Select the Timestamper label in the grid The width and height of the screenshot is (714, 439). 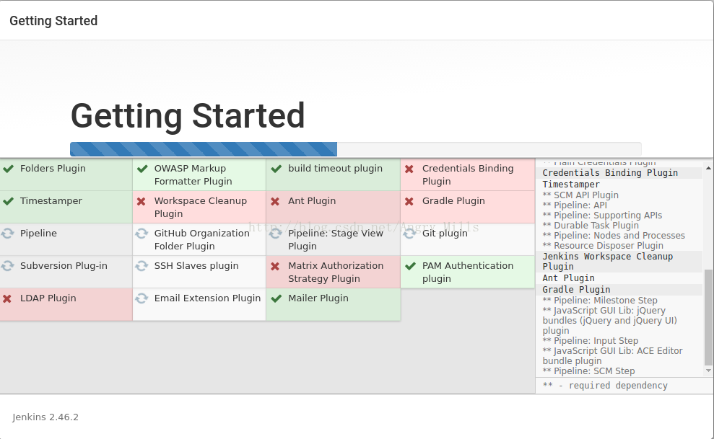[51, 201]
